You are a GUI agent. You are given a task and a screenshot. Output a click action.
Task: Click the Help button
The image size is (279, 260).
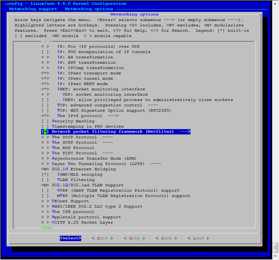tap(134, 238)
